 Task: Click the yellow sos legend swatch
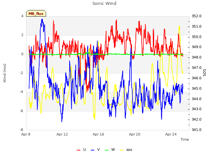click(122, 150)
